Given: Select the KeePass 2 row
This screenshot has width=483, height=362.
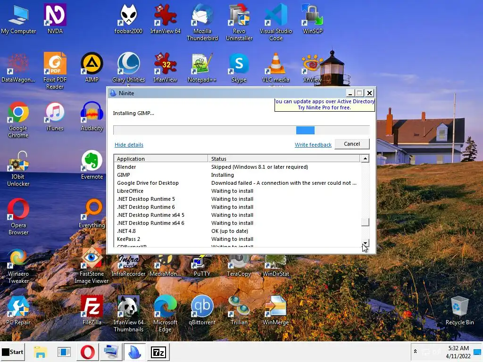Looking at the screenshot, I should point(237,239).
